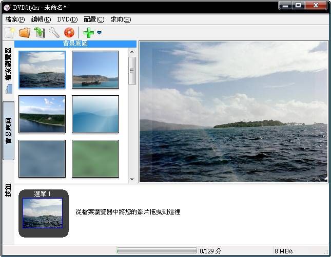331x257 pixels.
Task: Click the background list scroll-down arrow
Action: click(132, 179)
